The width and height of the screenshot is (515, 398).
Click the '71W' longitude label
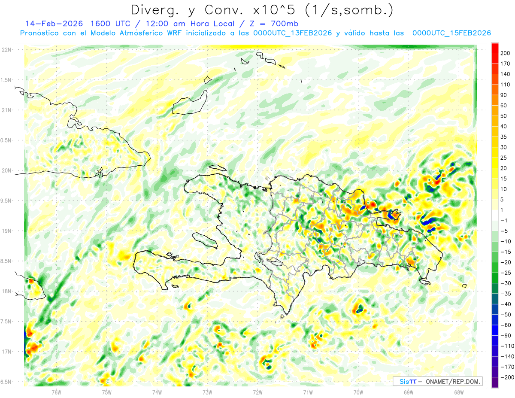click(308, 392)
